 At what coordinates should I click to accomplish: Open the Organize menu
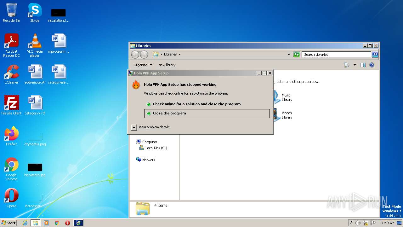point(143,65)
